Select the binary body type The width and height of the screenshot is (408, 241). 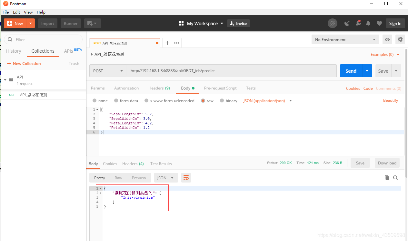[222, 101]
